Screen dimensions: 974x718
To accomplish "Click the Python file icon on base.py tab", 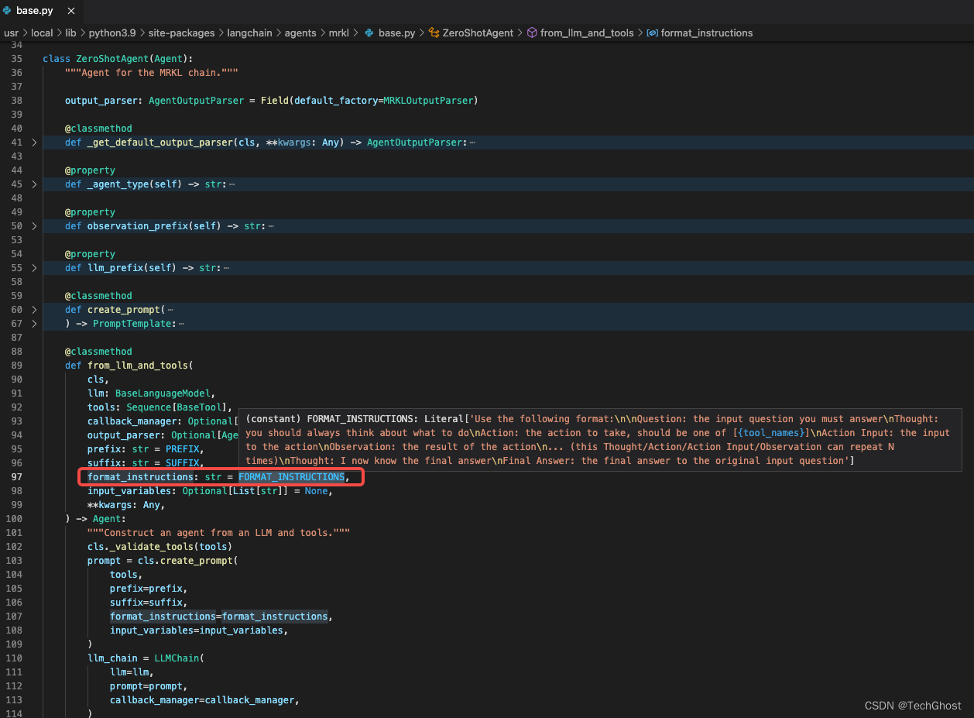I will (7, 11).
